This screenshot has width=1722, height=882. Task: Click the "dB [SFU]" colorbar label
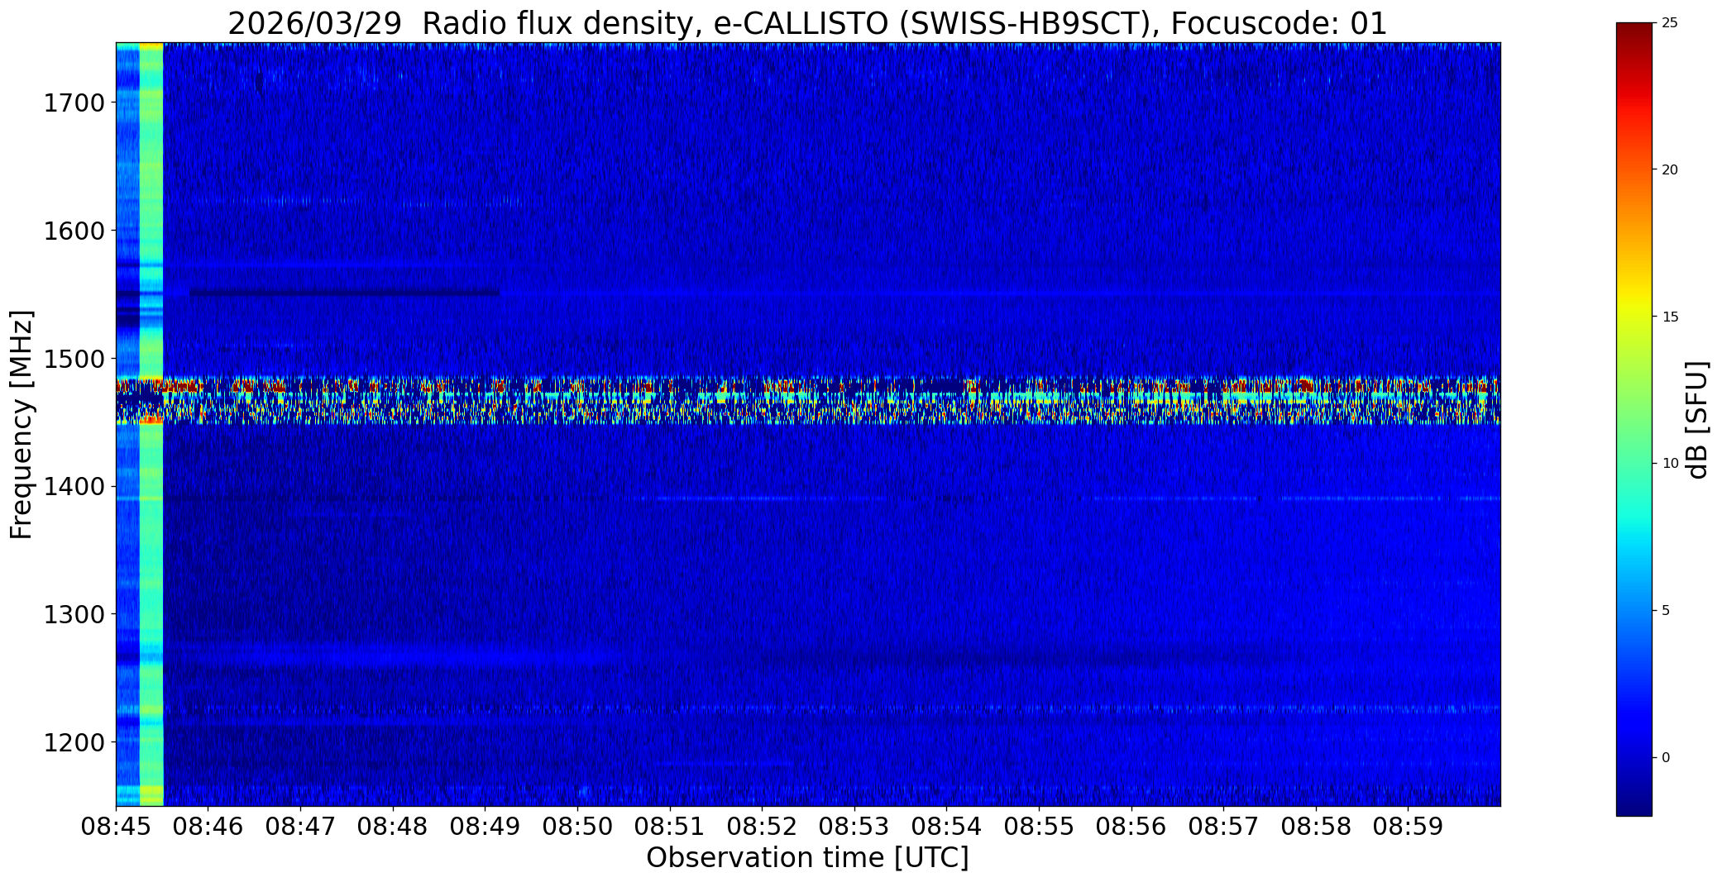point(1697,420)
